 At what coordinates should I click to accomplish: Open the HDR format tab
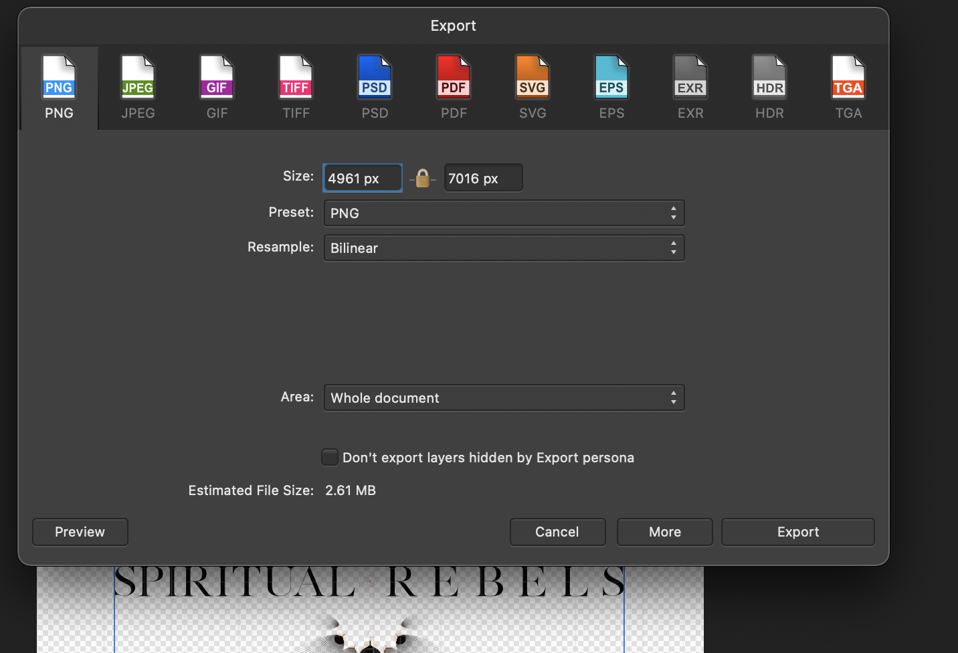click(x=769, y=88)
